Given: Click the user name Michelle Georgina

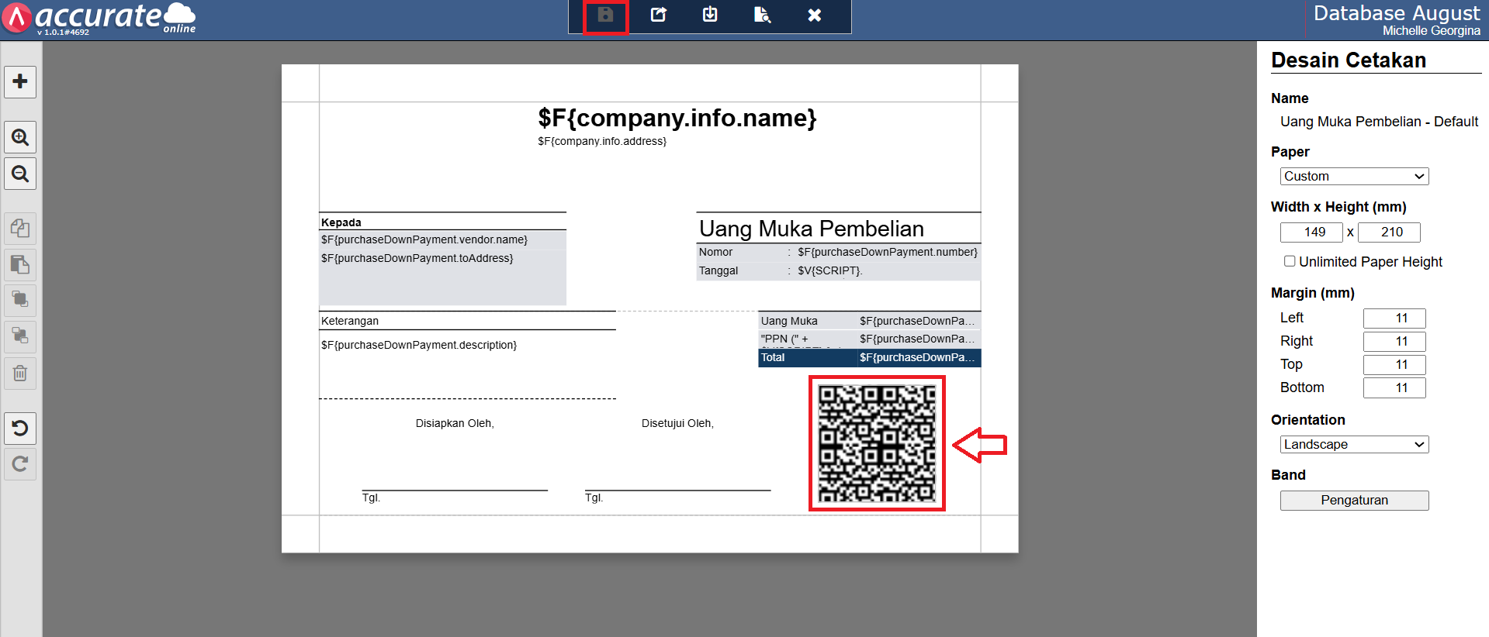Looking at the screenshot, I should [x=1431, y=31].
